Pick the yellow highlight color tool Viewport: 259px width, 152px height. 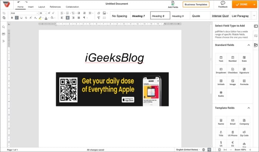click(x=40, y=18)
